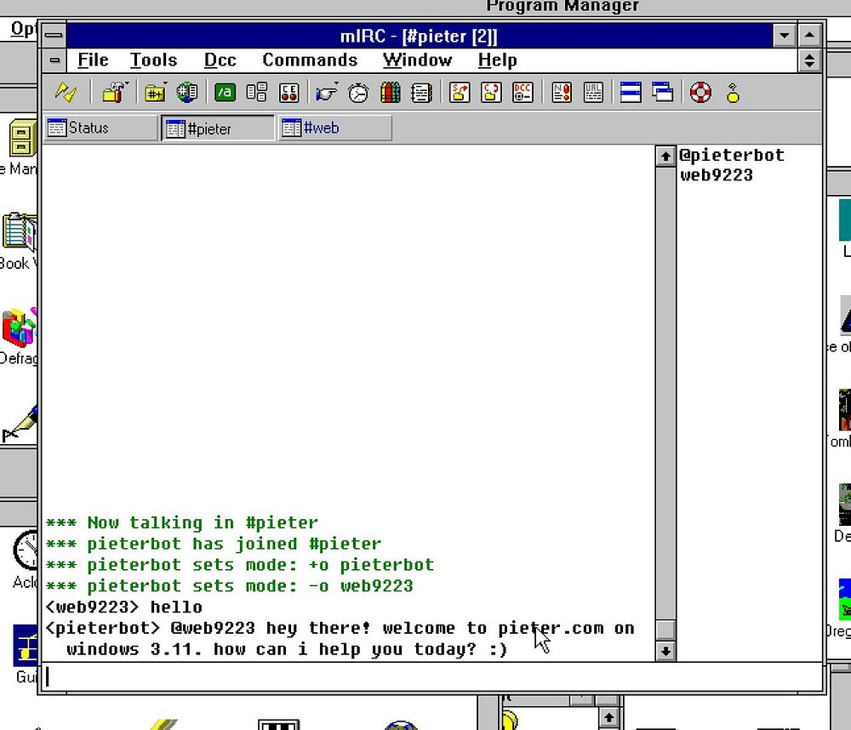Open the DCC options toolbar icon
The image size is (851, 730).
pos(523,92)
